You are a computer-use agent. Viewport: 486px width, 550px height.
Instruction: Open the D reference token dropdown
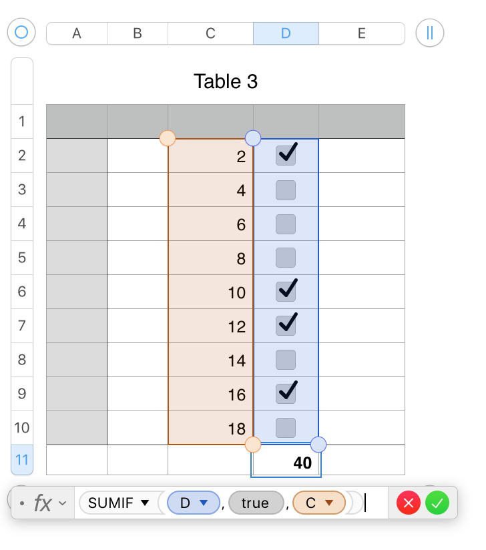pos(204,503)
